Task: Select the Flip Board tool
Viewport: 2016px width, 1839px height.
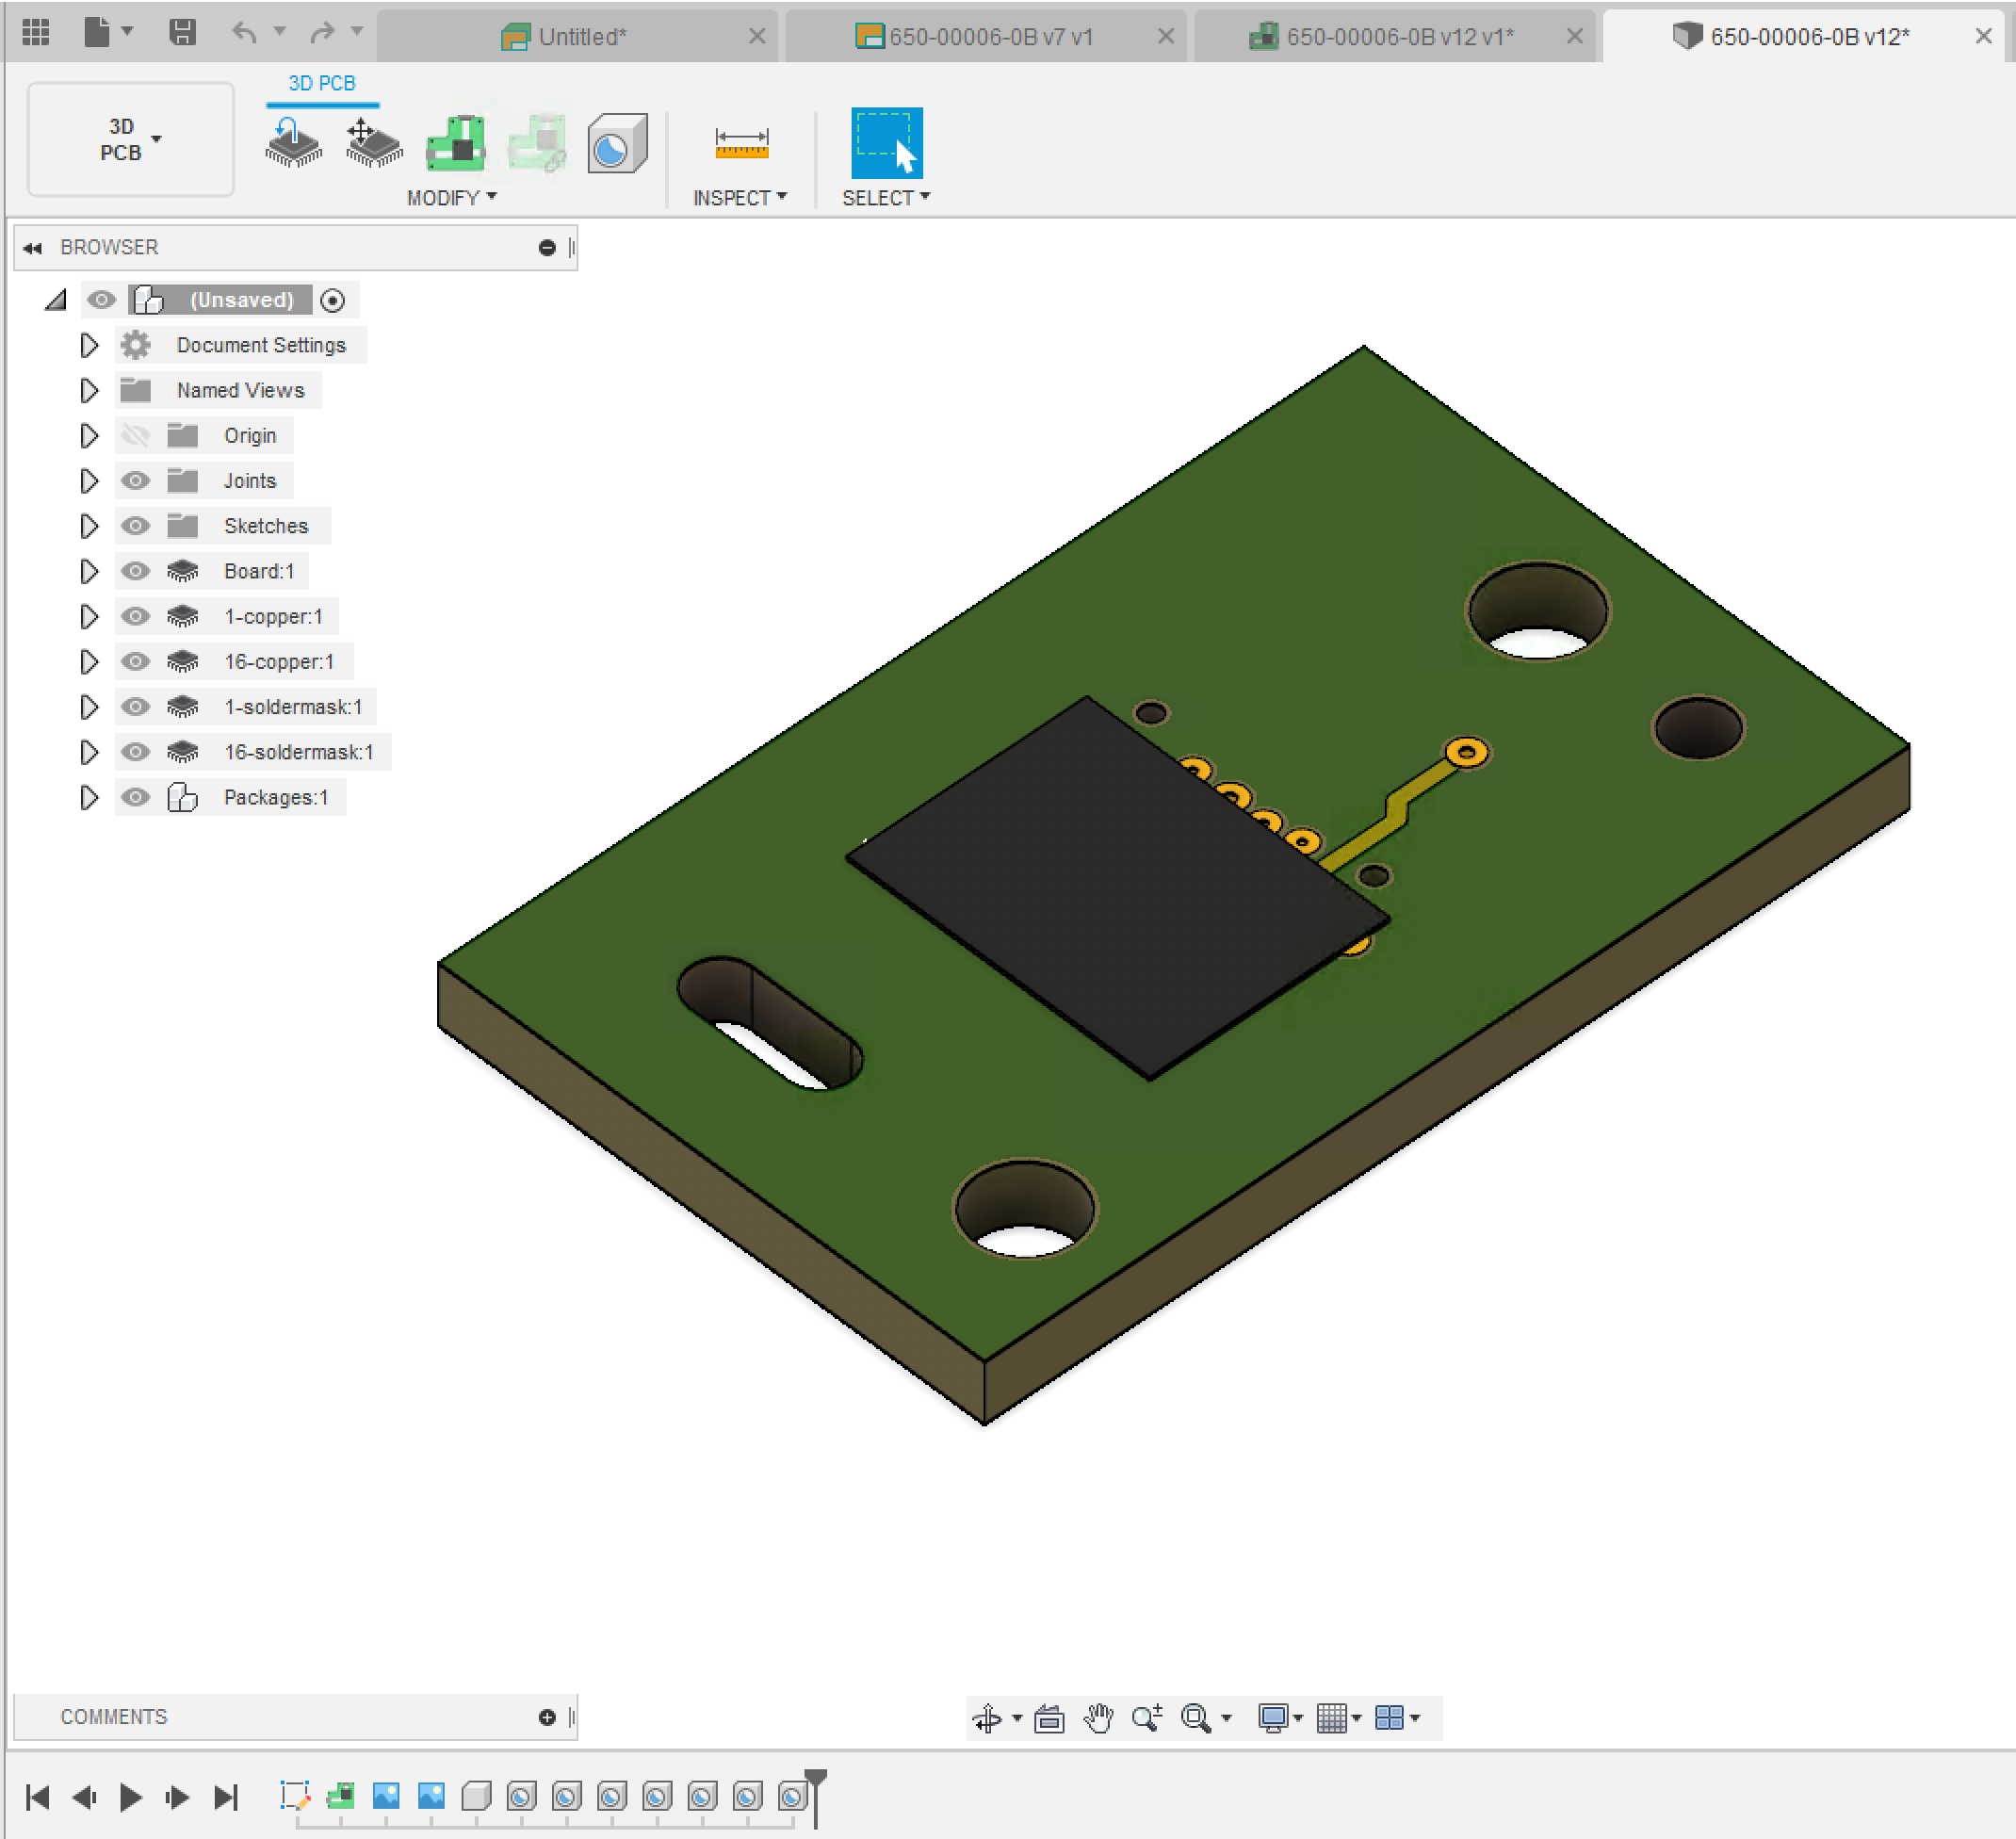Action: click(x=291, y=143)
